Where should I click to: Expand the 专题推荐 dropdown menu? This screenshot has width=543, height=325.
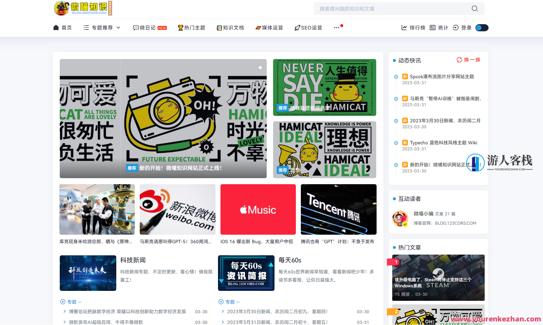point(118,27)
